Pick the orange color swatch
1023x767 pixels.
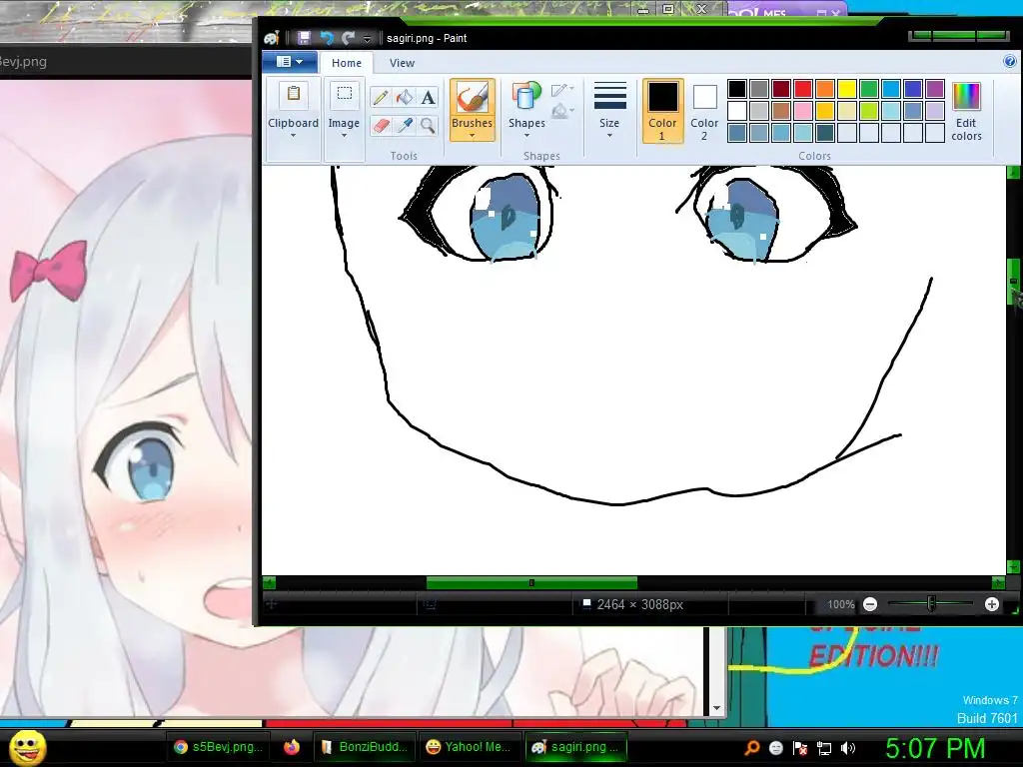825,89
